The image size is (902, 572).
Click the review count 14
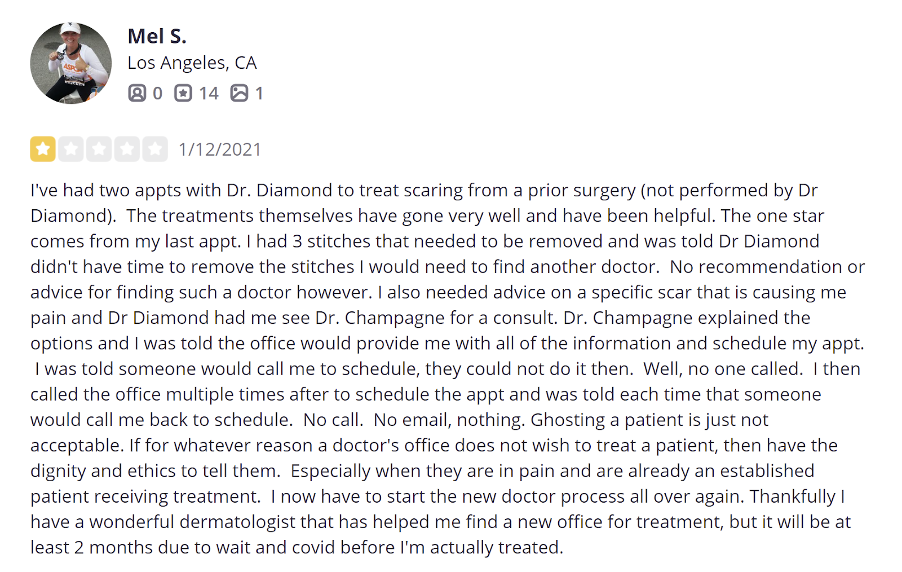coord(208,93)
